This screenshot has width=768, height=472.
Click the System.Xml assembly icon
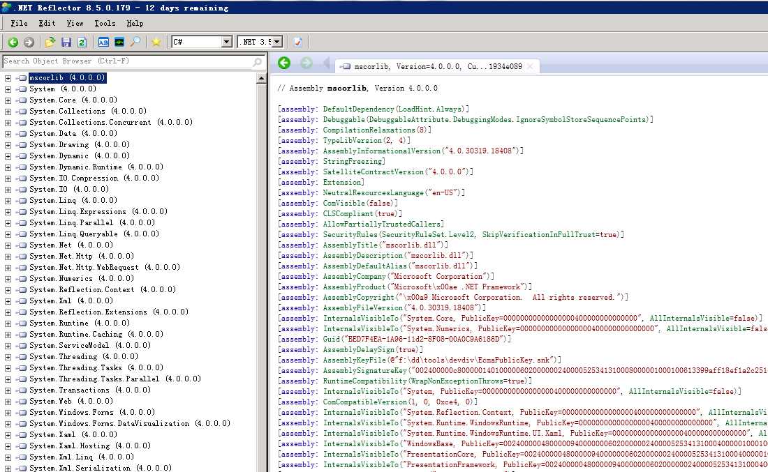click(22, 300)
